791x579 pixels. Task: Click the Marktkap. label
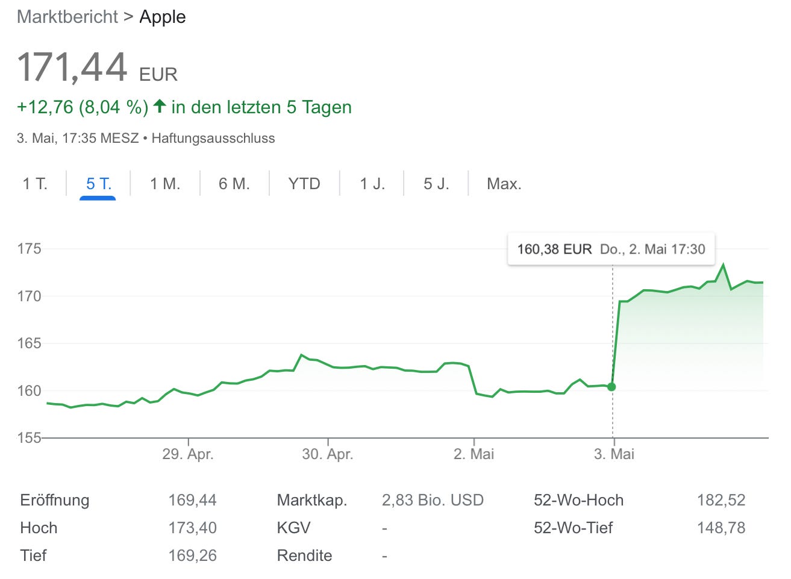click(312, 500)
